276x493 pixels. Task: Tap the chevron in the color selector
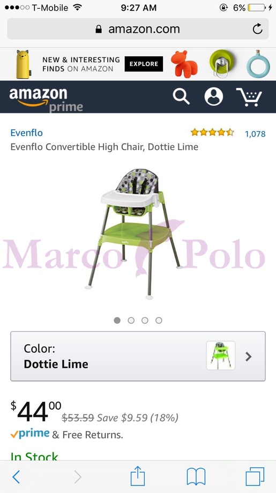click(249, 357)
